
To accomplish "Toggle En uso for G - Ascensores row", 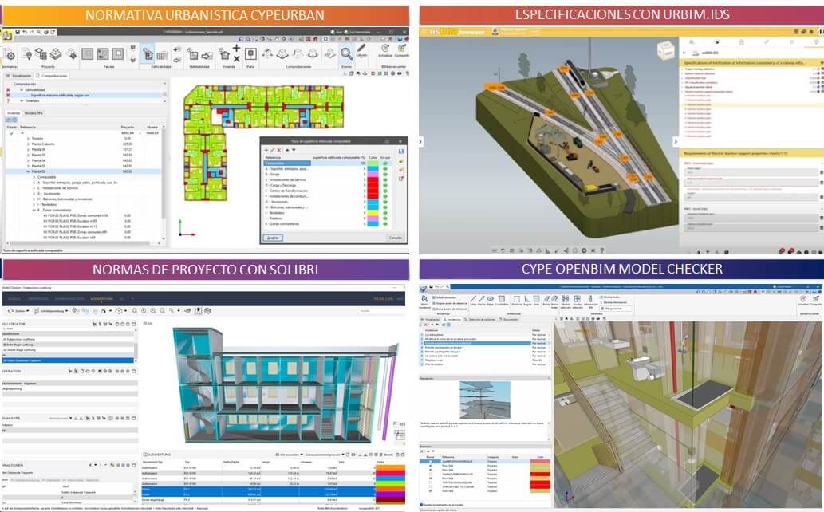I will 385,202.
